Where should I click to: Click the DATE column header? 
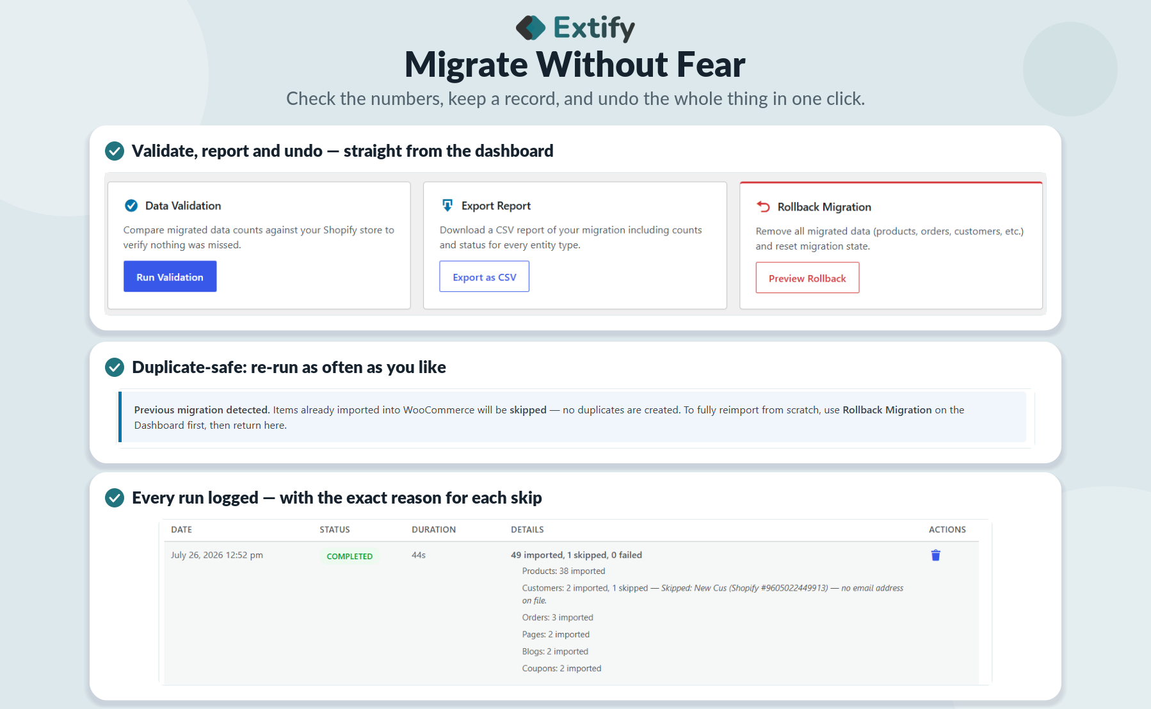182,530
